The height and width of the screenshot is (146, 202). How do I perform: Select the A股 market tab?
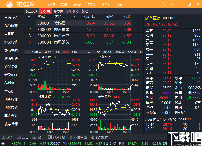[x=48, y=52]
